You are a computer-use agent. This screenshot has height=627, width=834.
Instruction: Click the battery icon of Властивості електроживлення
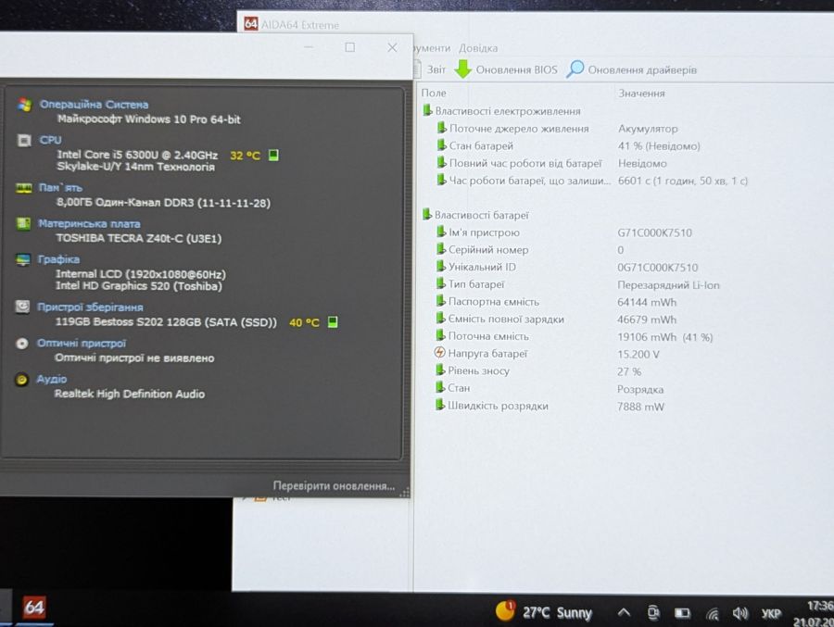[x=427, y=110]
